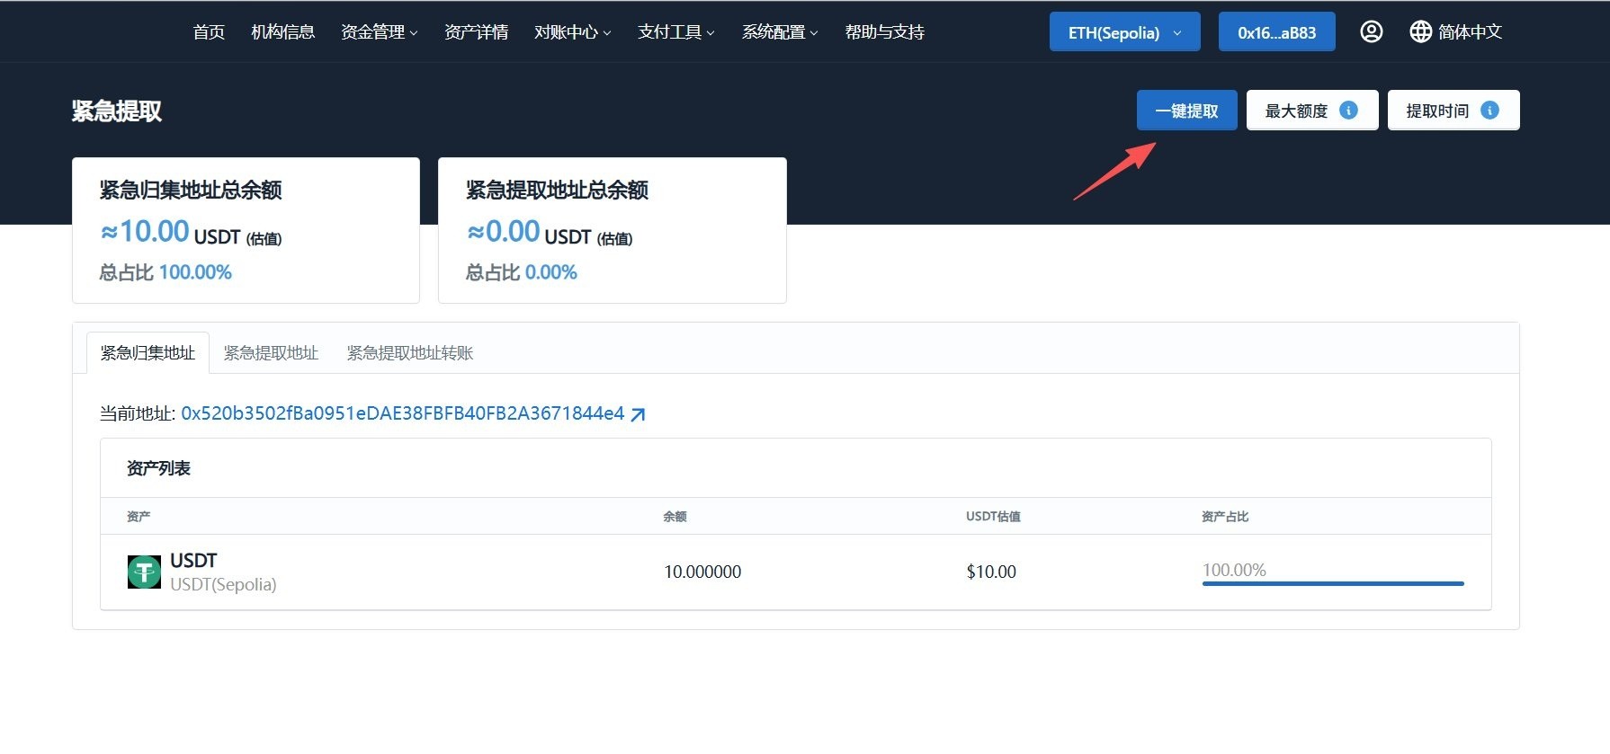Click the USDT Tether coin icon

click(144, 572)
